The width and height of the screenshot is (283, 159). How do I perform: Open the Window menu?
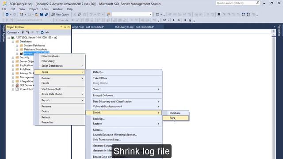pyautogui.click(x=57, y=9)
